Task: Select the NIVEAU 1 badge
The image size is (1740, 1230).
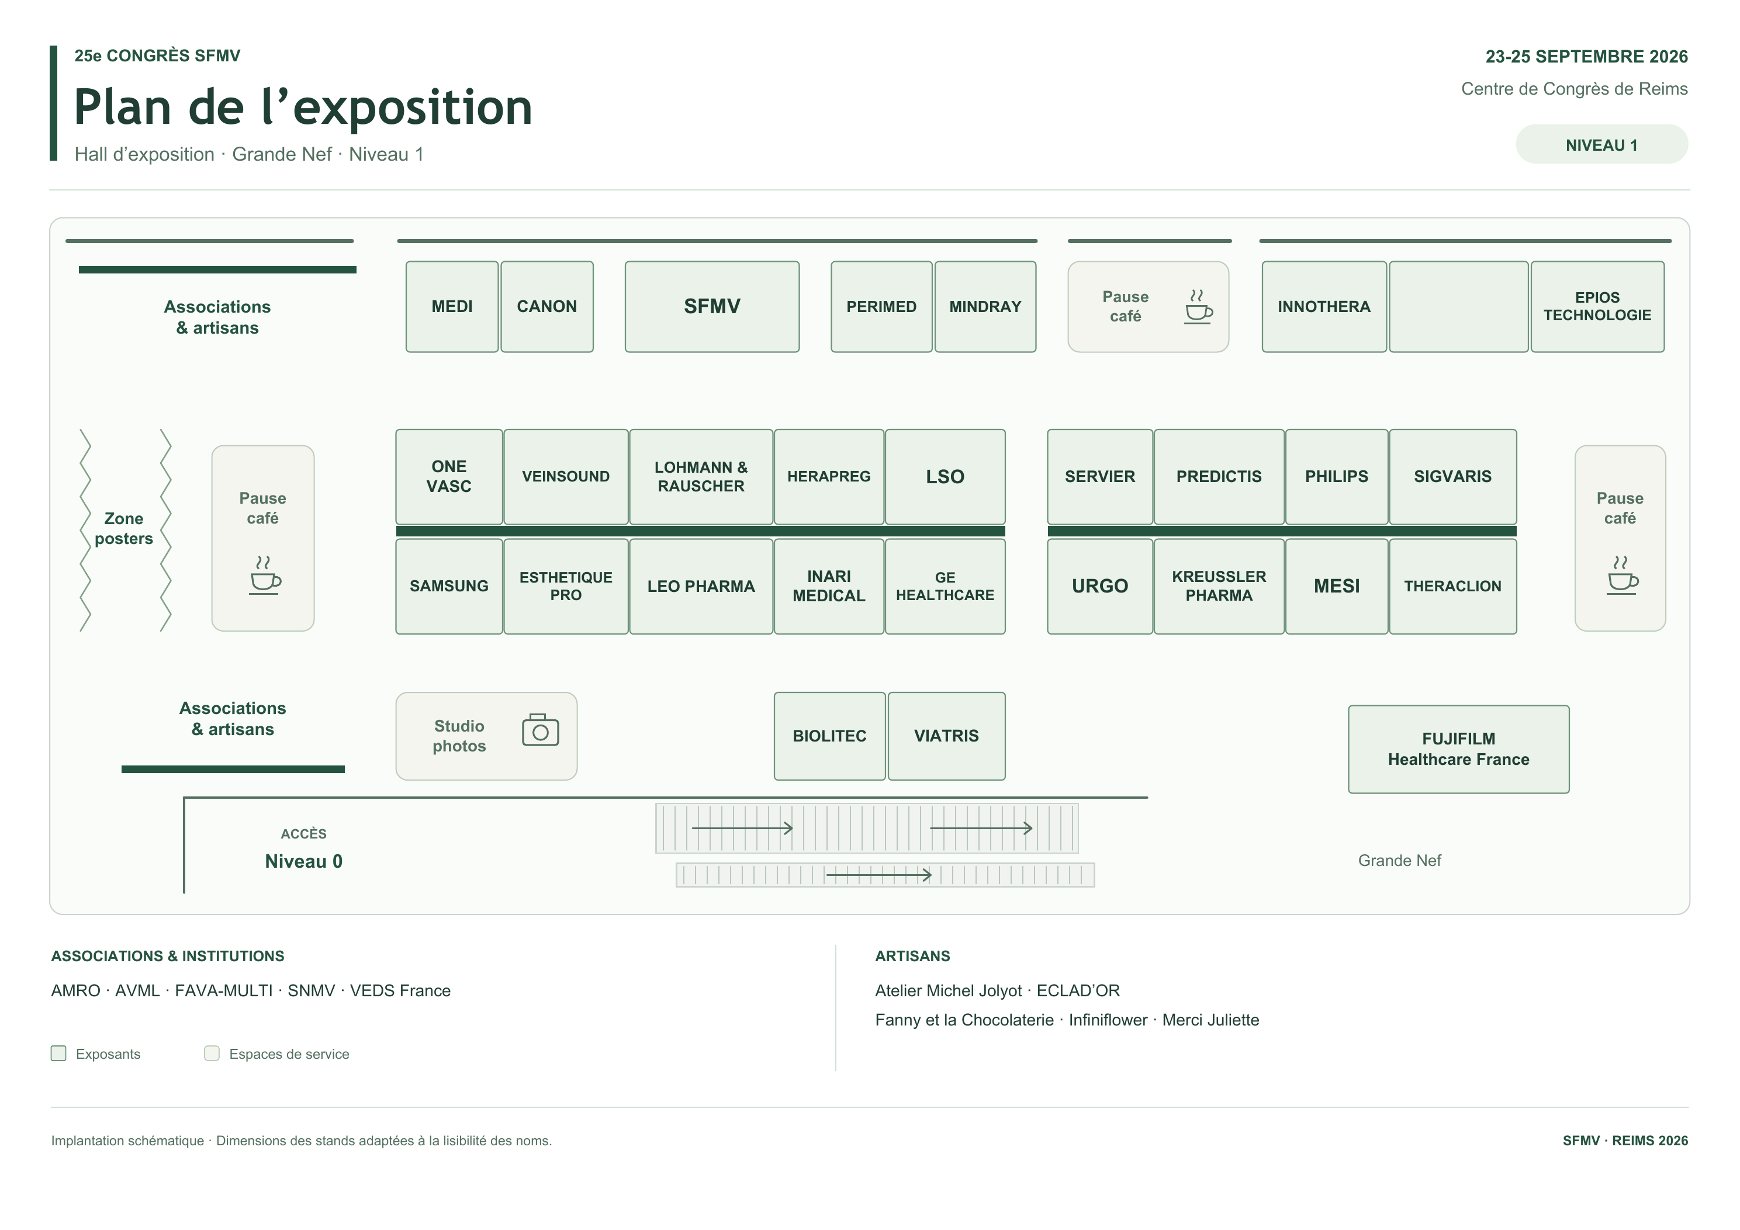Action: point(1601,145)
